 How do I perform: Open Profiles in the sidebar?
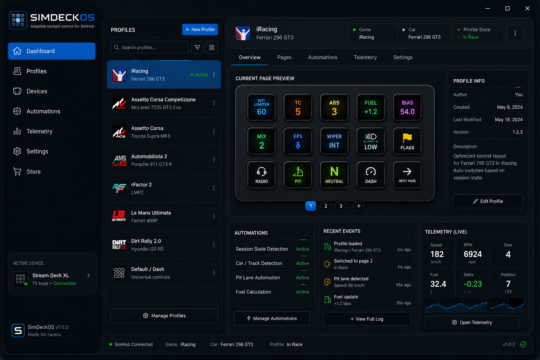point(52,71)
